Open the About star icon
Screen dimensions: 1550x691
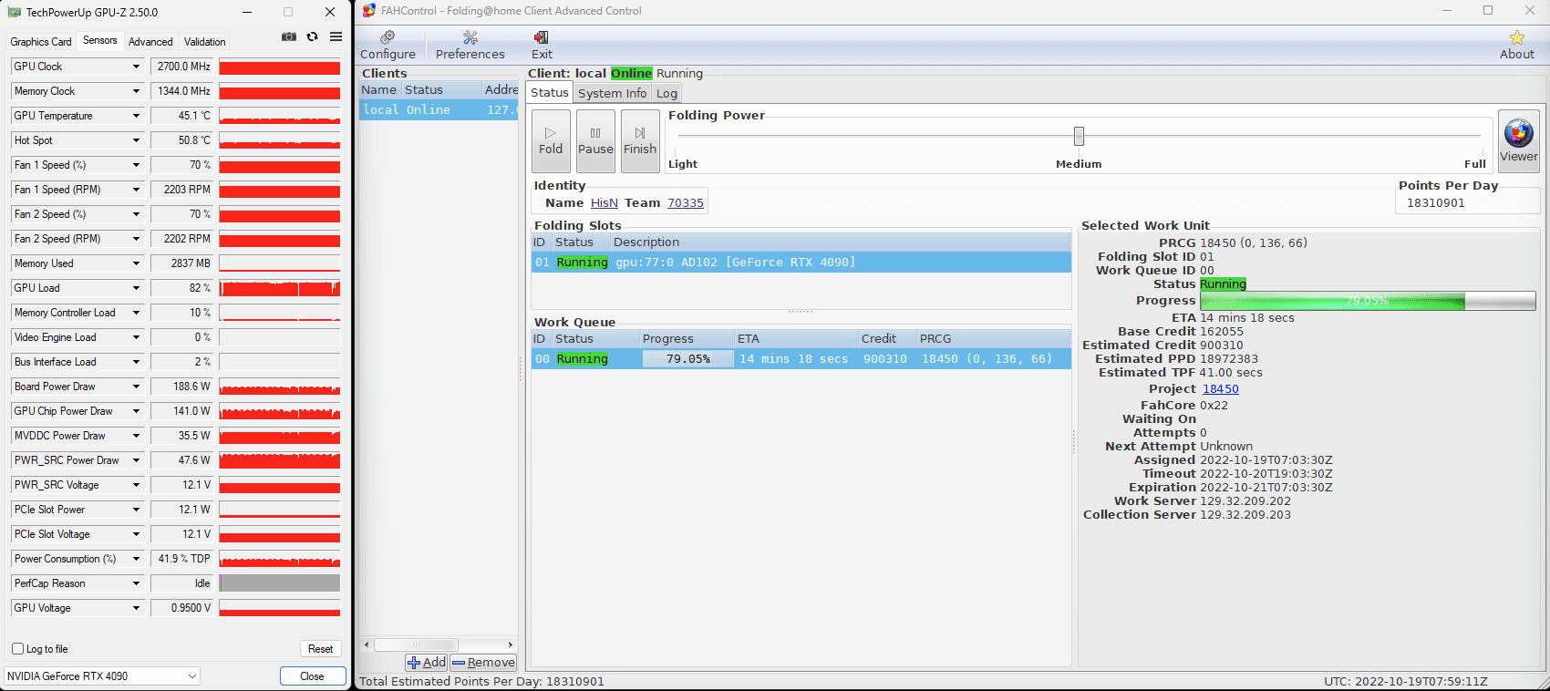pyautogui.click(x=1516, y=45)
